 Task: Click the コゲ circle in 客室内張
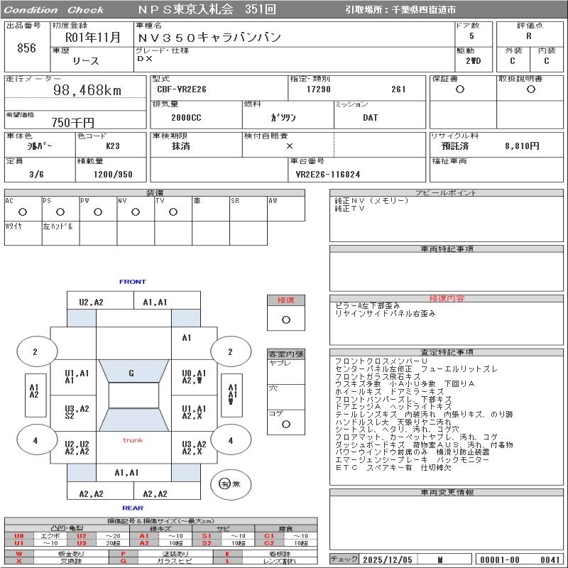[x=285, y=424]
